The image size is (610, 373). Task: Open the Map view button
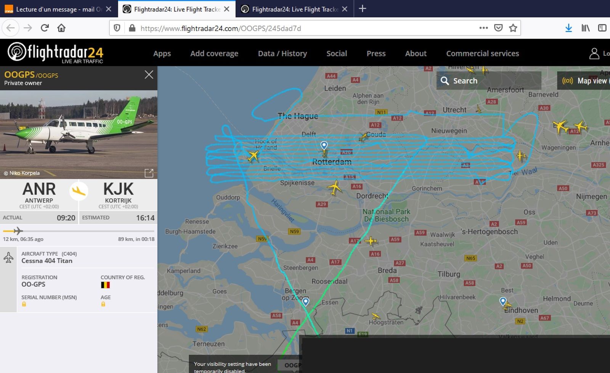(584, 80)
